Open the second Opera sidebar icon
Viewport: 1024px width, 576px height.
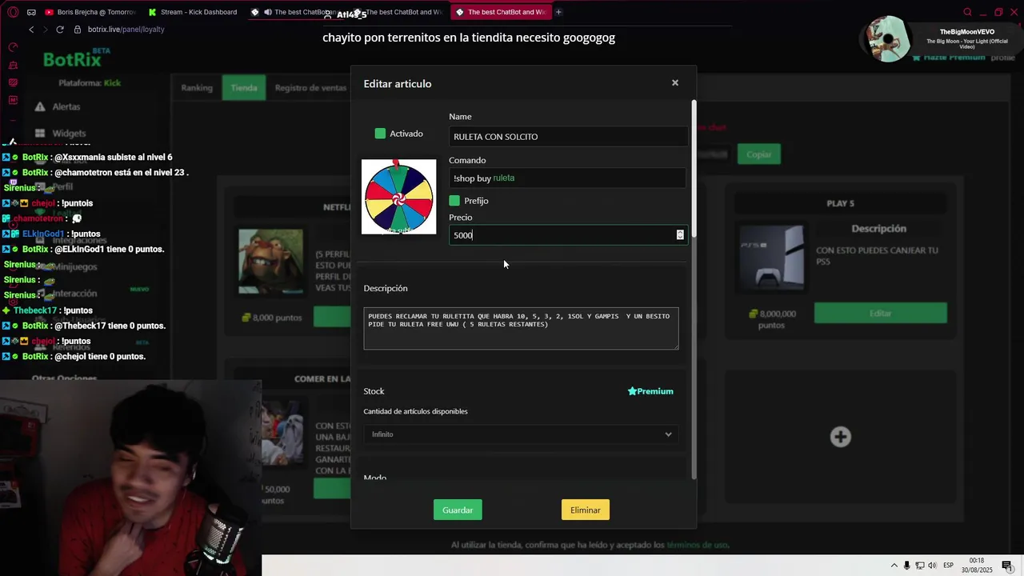point(13,65)
